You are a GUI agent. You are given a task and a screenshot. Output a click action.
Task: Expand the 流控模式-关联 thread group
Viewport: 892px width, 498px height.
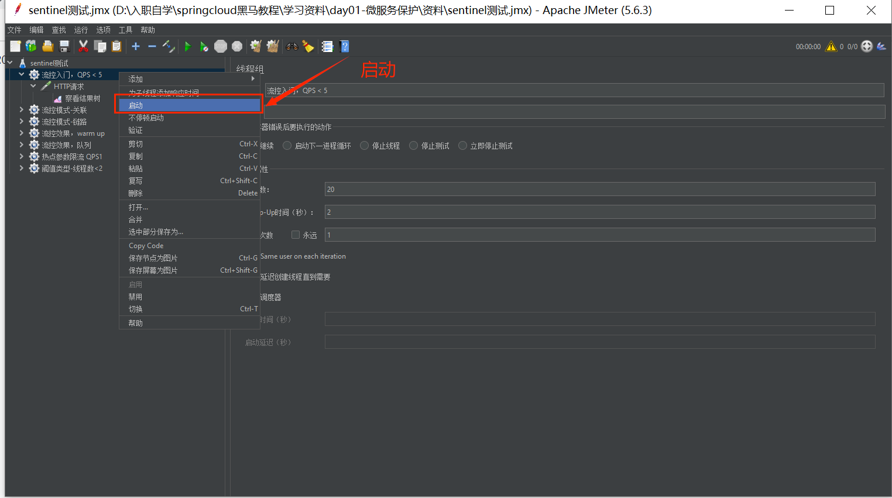(22, 109)
